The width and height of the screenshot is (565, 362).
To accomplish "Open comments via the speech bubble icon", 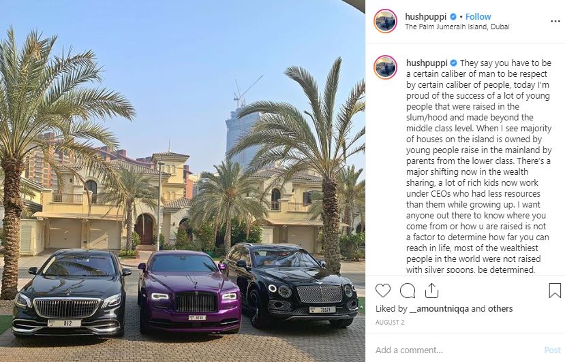I will point(408,291).
